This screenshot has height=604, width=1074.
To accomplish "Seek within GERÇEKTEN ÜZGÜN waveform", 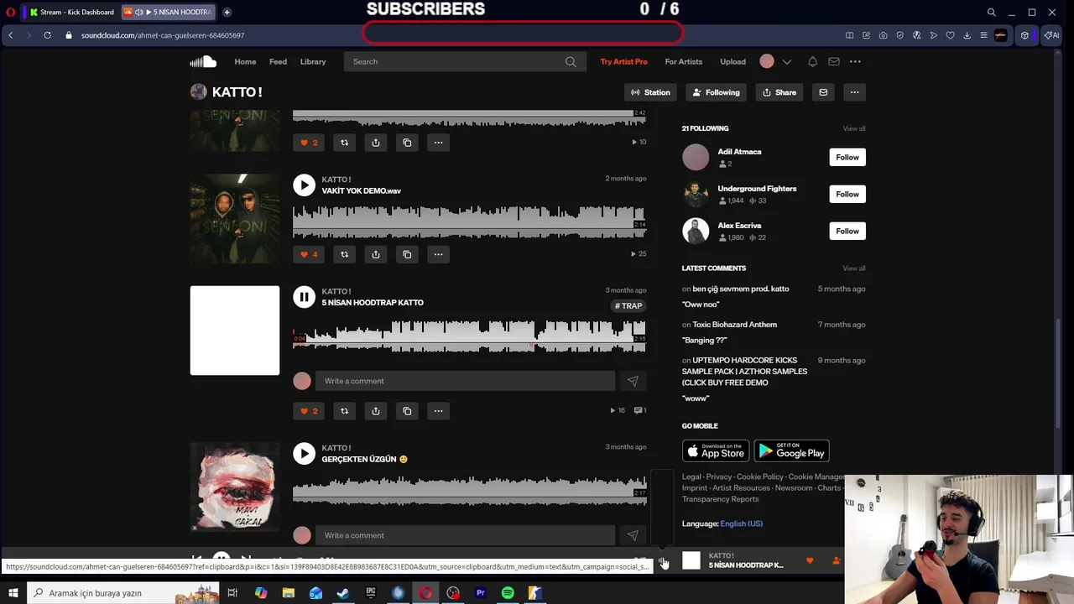I will click(470, 490).
